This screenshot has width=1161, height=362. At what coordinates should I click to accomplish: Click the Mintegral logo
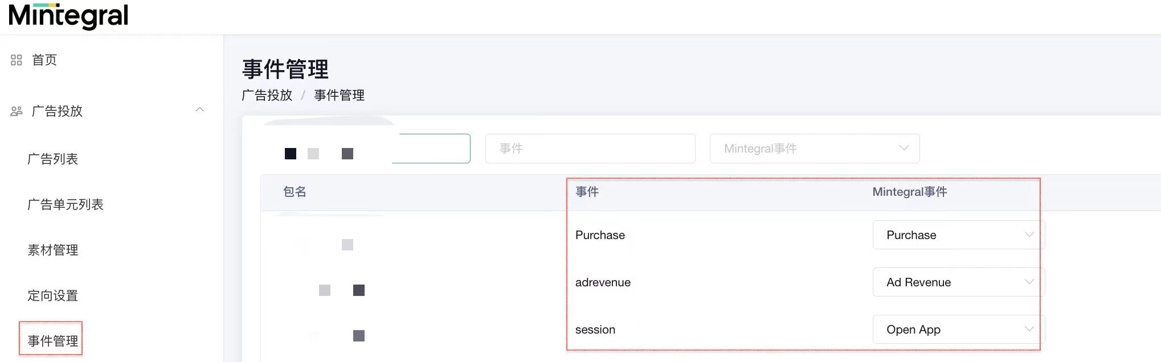67,15
